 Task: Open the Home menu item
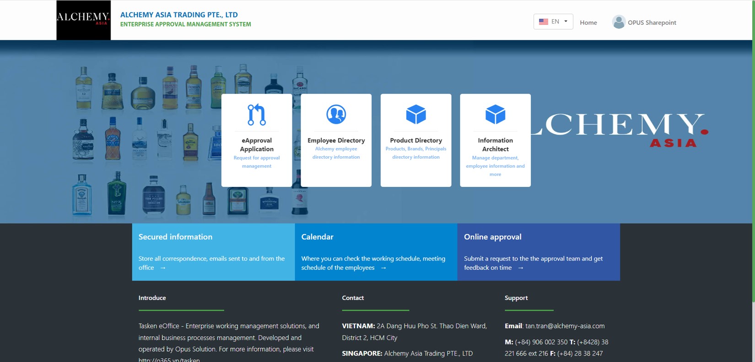pyautogui.click(x=588, y=22)
